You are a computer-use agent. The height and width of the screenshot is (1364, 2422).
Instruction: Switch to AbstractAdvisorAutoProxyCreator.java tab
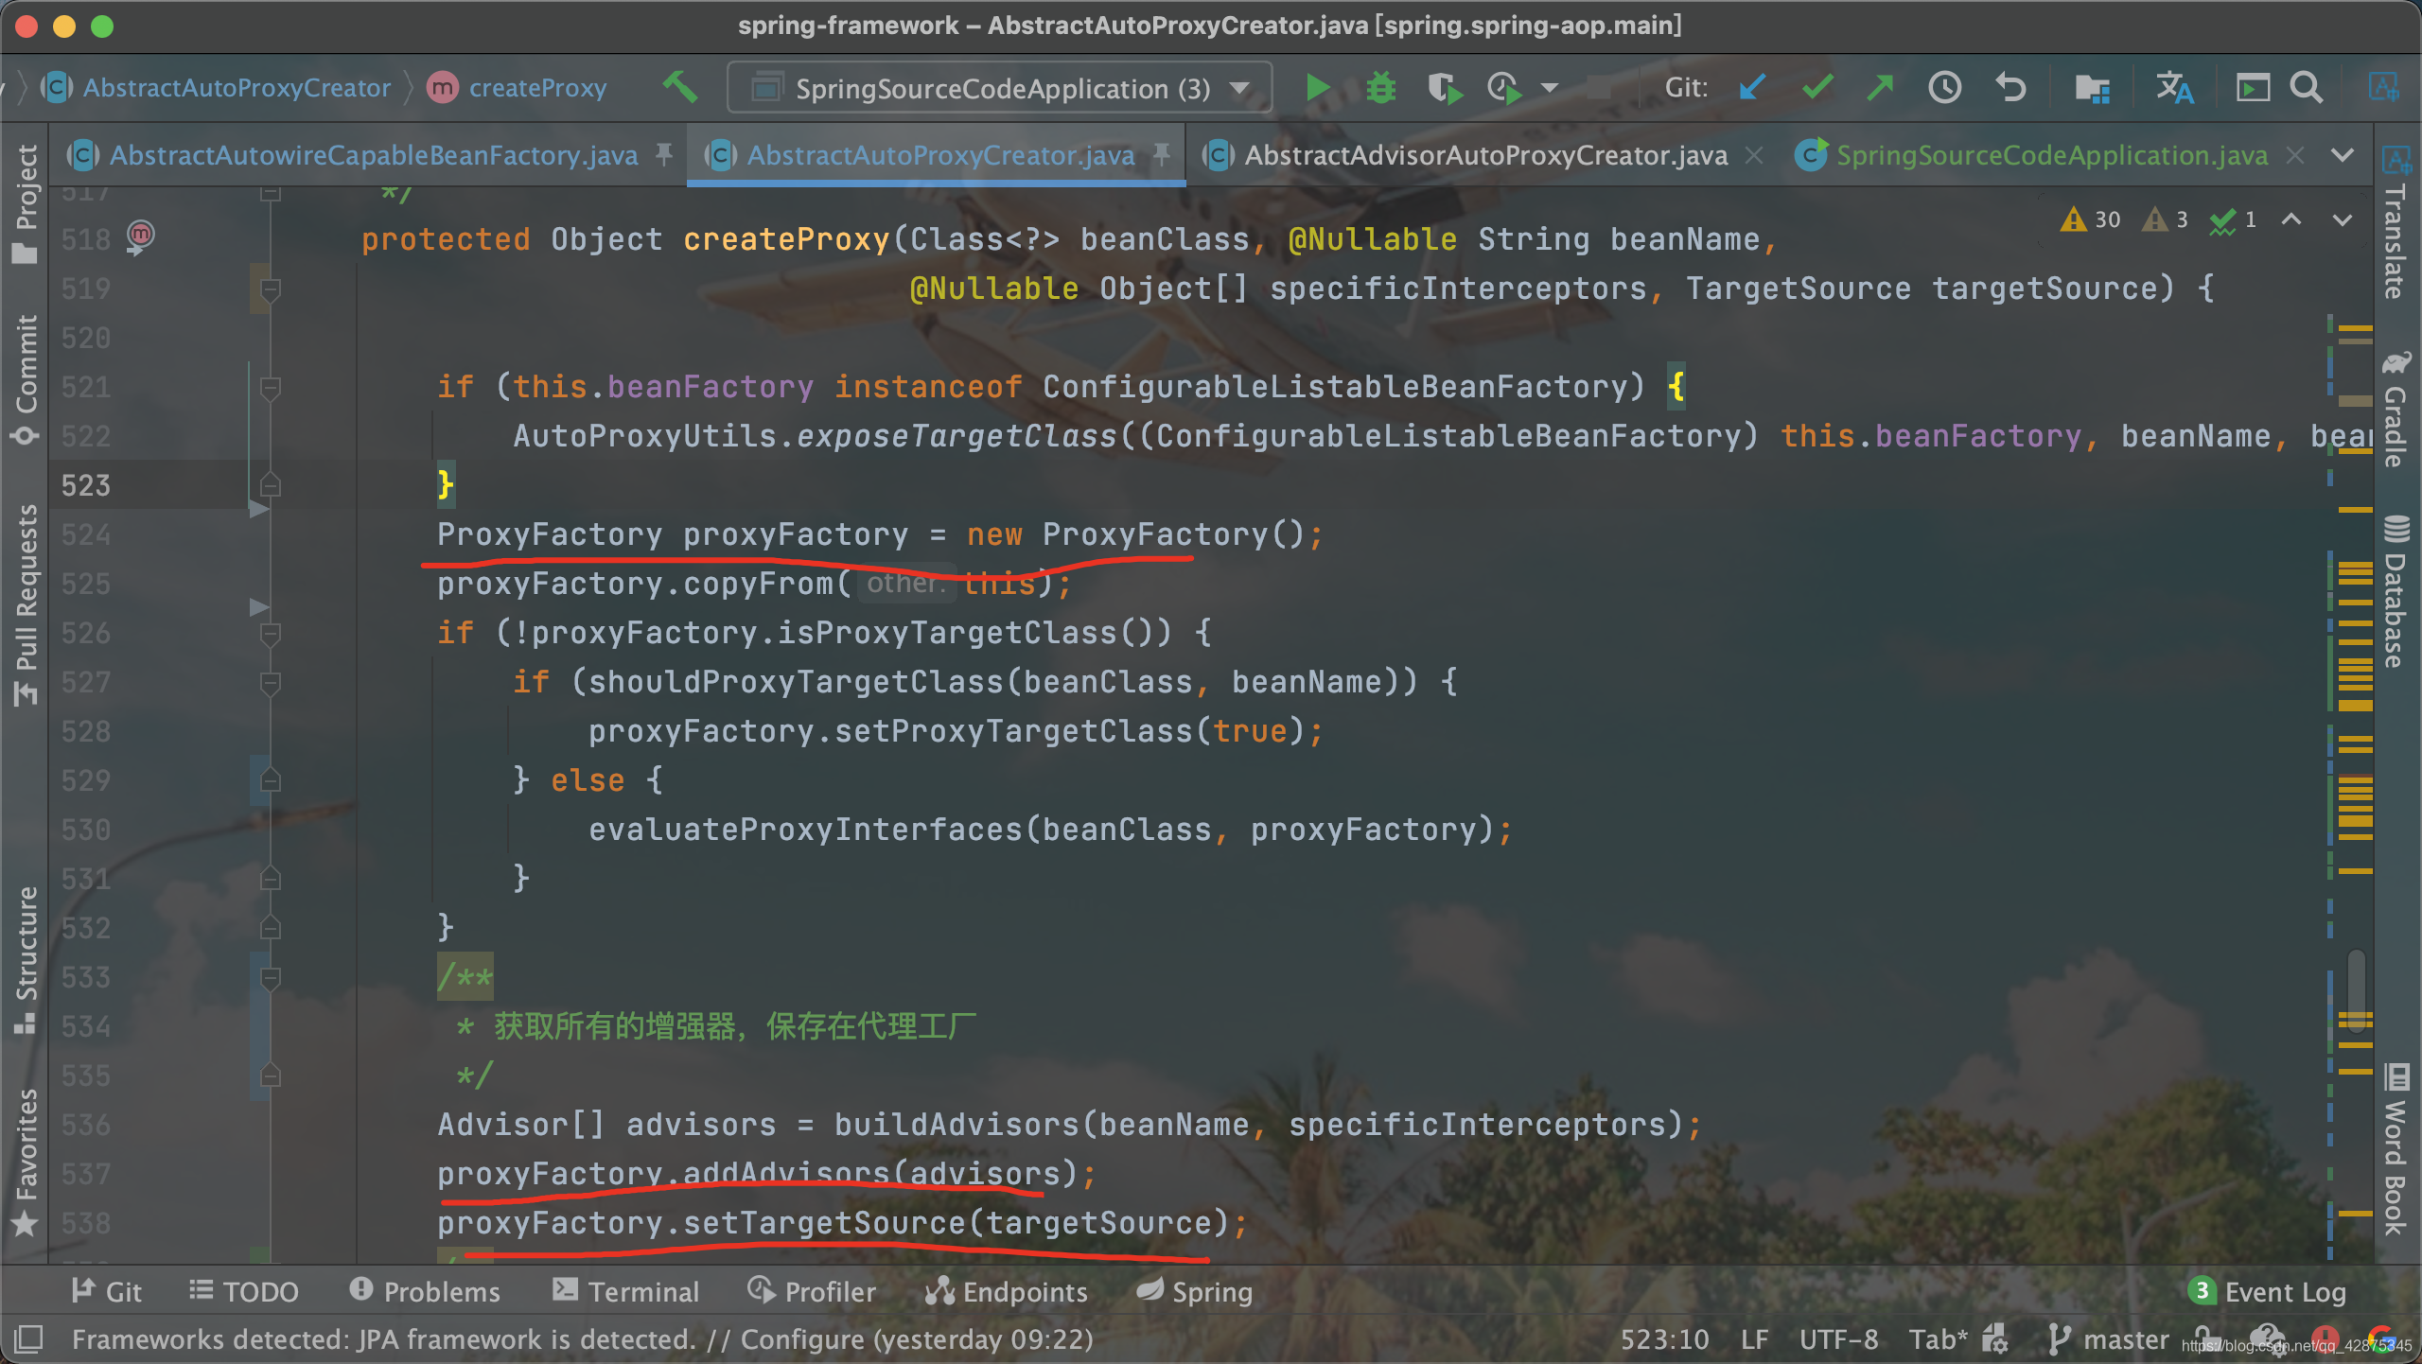(1485, 155)
